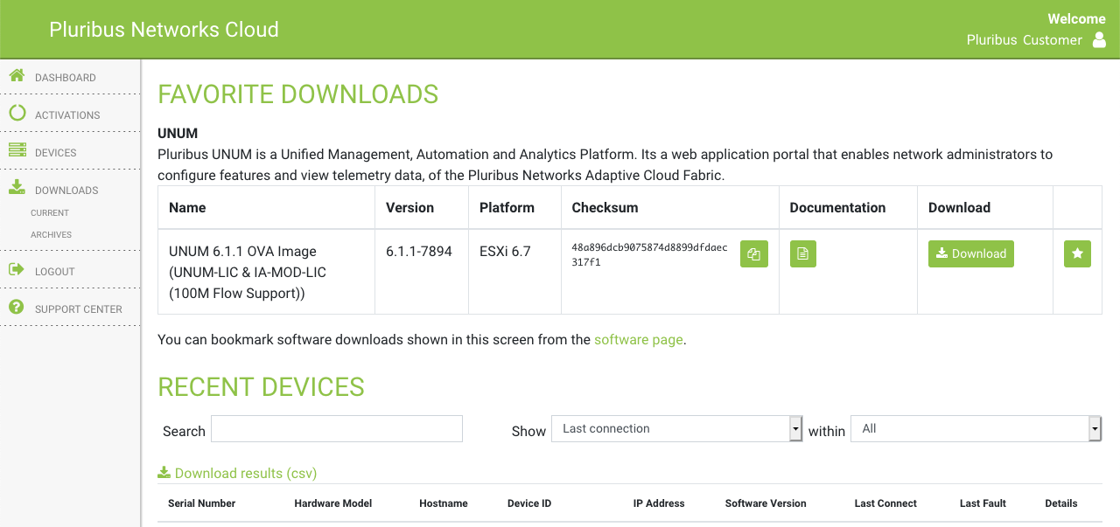The image size is (1120, 527).
Task: Click the Recent Devices heading
Action: tap(261, 387)
